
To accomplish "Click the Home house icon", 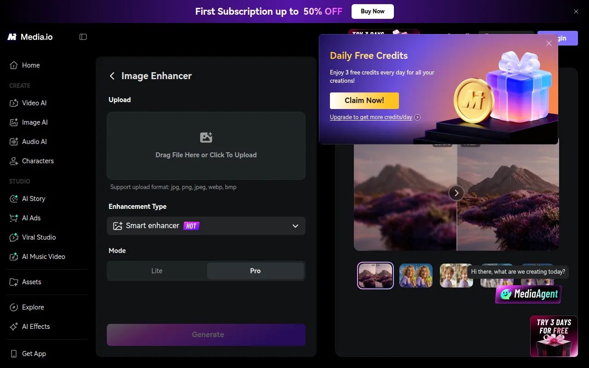I will click(x=14, y=65).
